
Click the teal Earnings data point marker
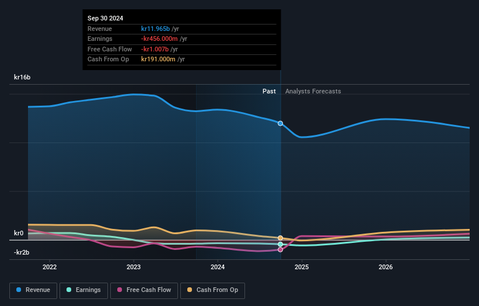coord(280,244)
